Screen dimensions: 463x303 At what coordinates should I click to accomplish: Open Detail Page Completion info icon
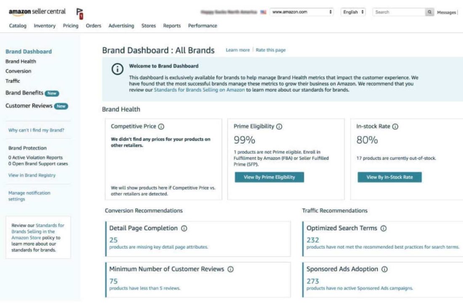(184, 229)
